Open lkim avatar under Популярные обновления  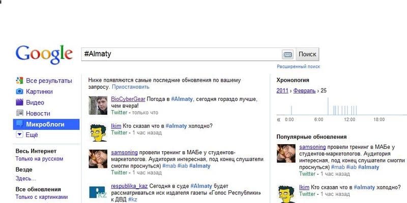(x=286, y=194)
